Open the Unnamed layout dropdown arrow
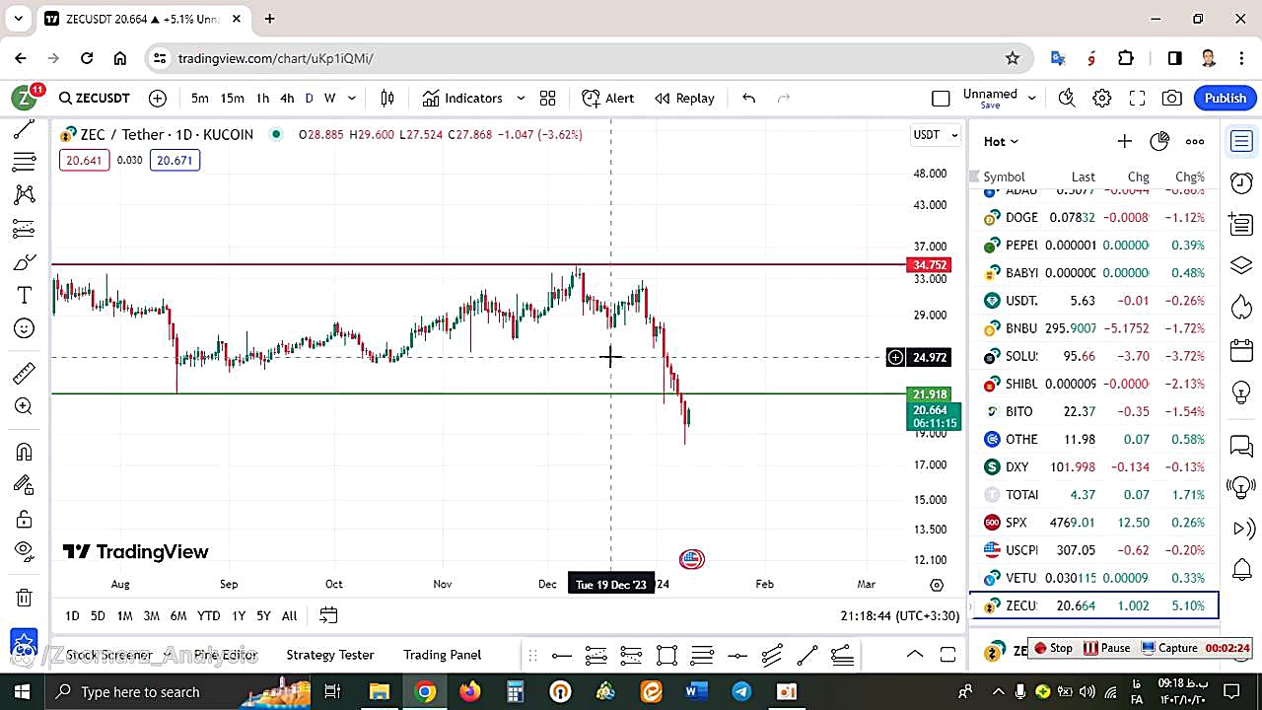 pos(1032,98)
